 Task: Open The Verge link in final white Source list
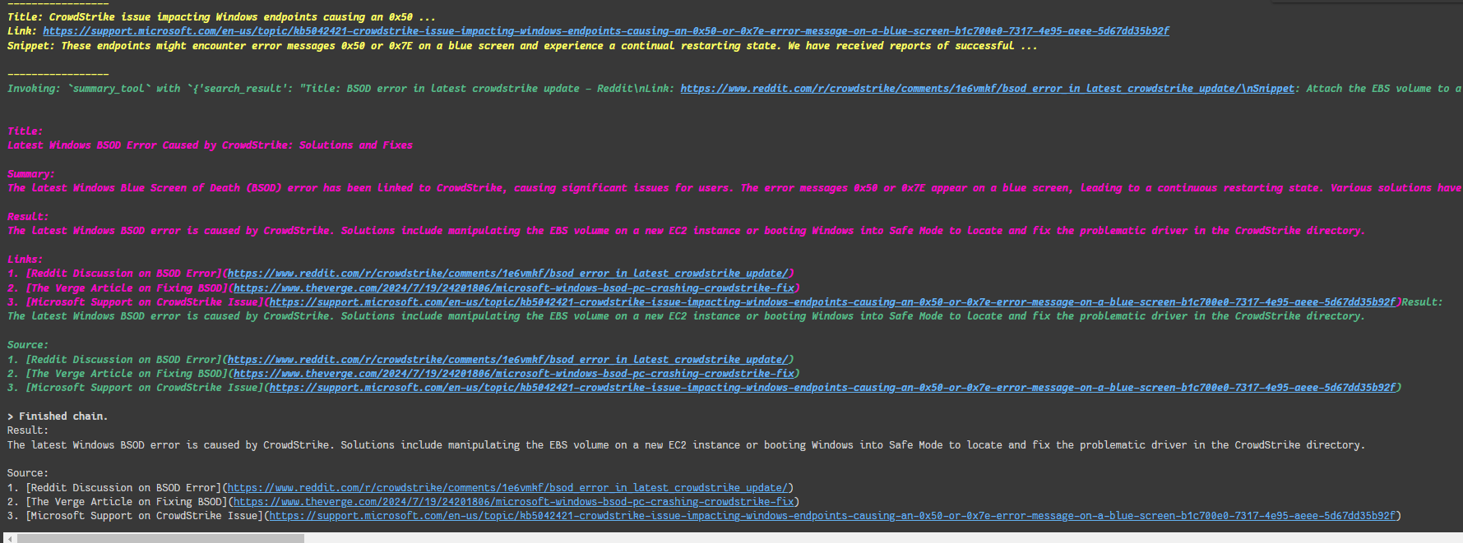tap(514, 502)
